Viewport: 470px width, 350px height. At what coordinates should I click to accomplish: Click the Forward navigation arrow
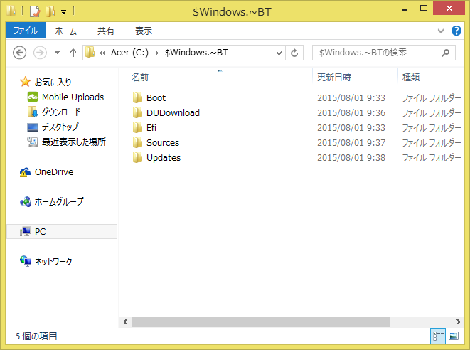(40, 53)
